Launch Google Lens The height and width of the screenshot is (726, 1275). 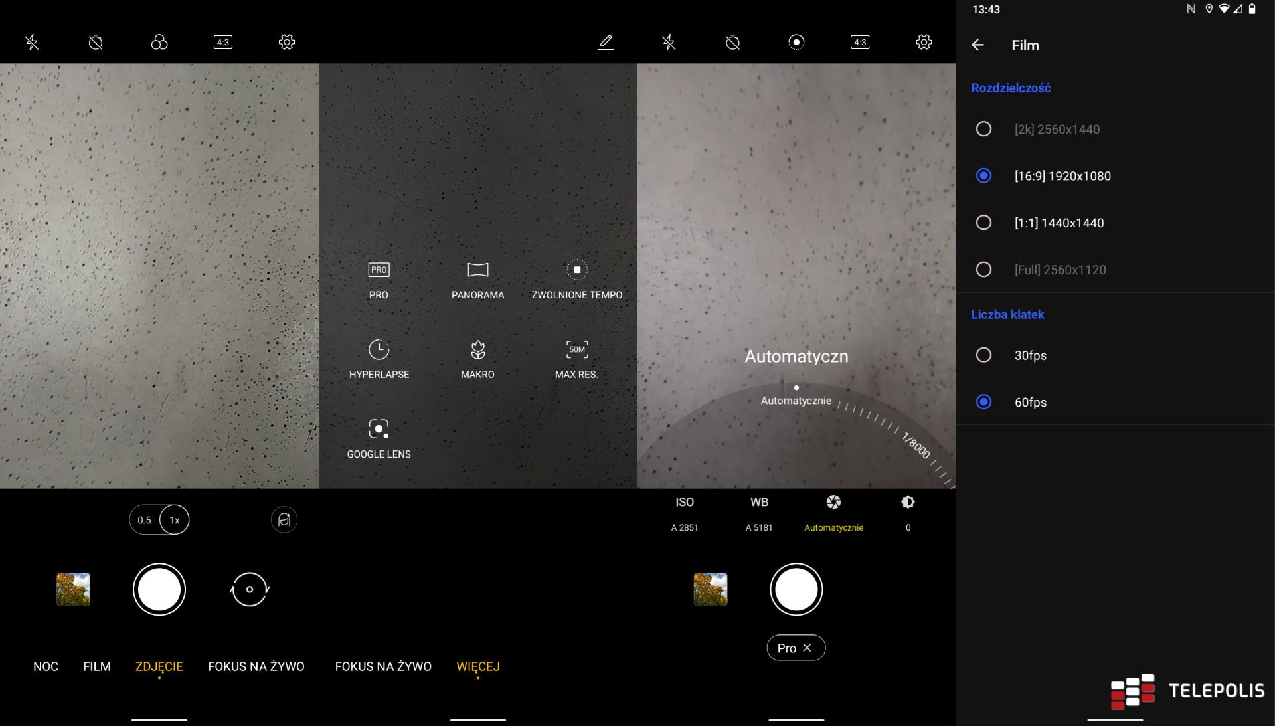(379, 430)
